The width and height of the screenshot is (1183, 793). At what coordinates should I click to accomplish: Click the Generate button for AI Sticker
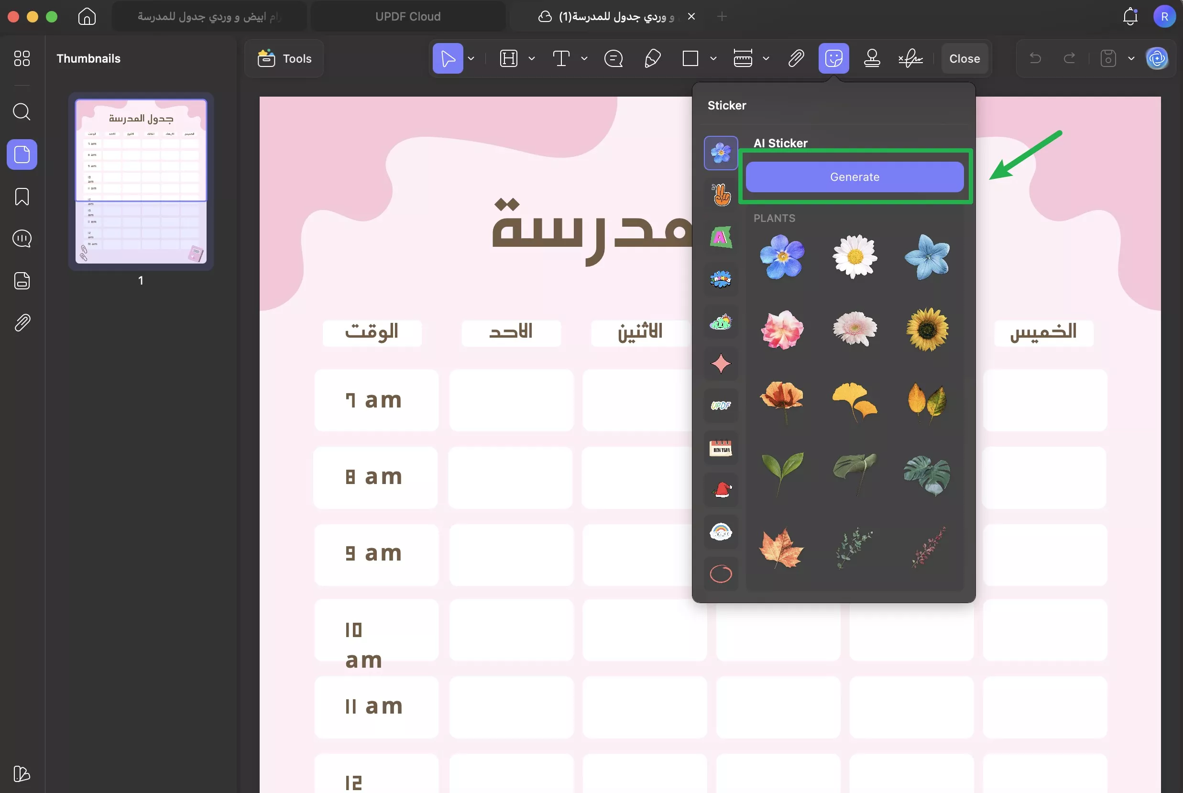pyautogui.click(x=854, y=176)
